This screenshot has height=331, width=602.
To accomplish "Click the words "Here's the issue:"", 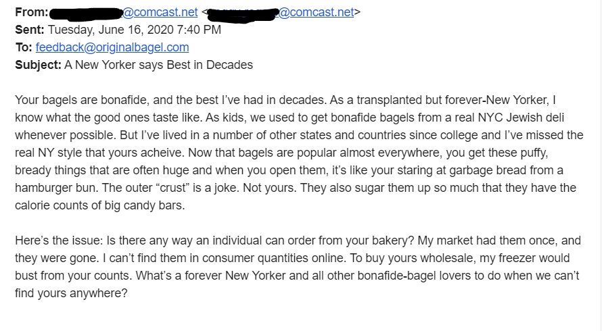I will coord(59,240).
